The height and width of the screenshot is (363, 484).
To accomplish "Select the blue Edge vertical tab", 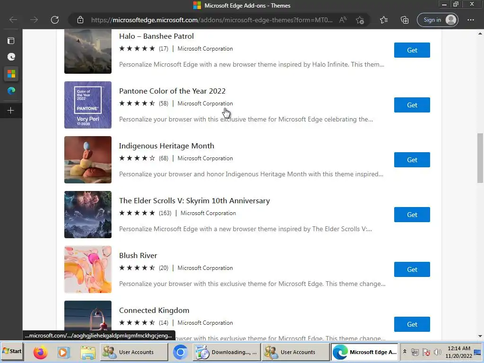I will 11,91.
